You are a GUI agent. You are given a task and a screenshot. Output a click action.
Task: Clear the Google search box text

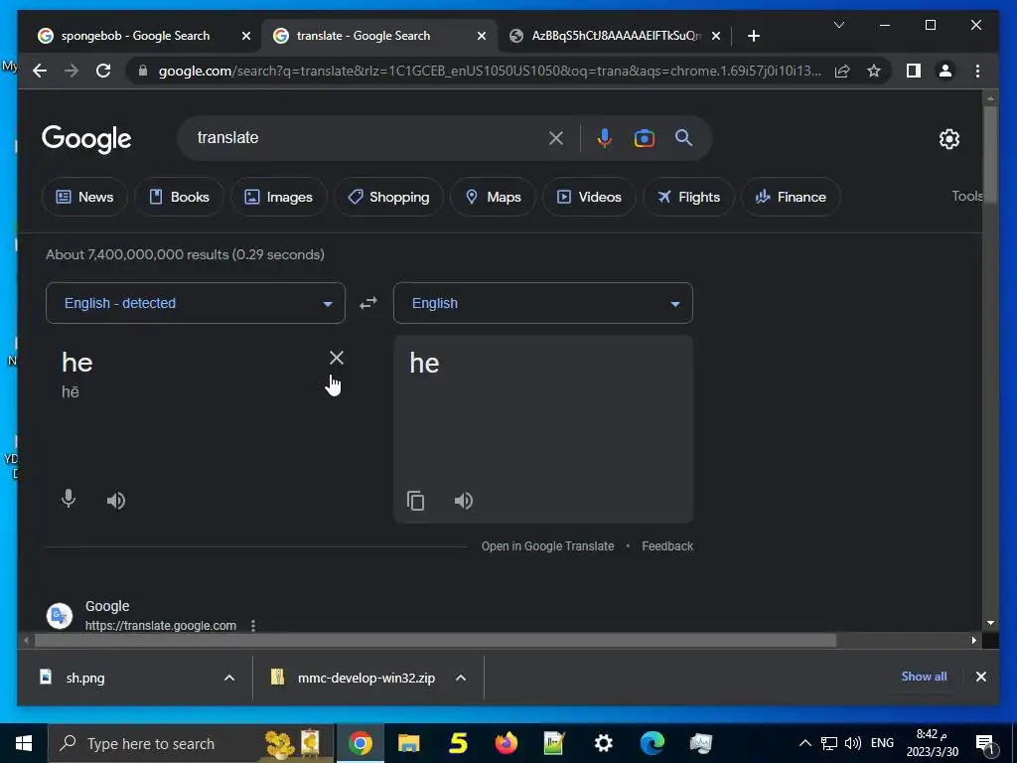556,137
